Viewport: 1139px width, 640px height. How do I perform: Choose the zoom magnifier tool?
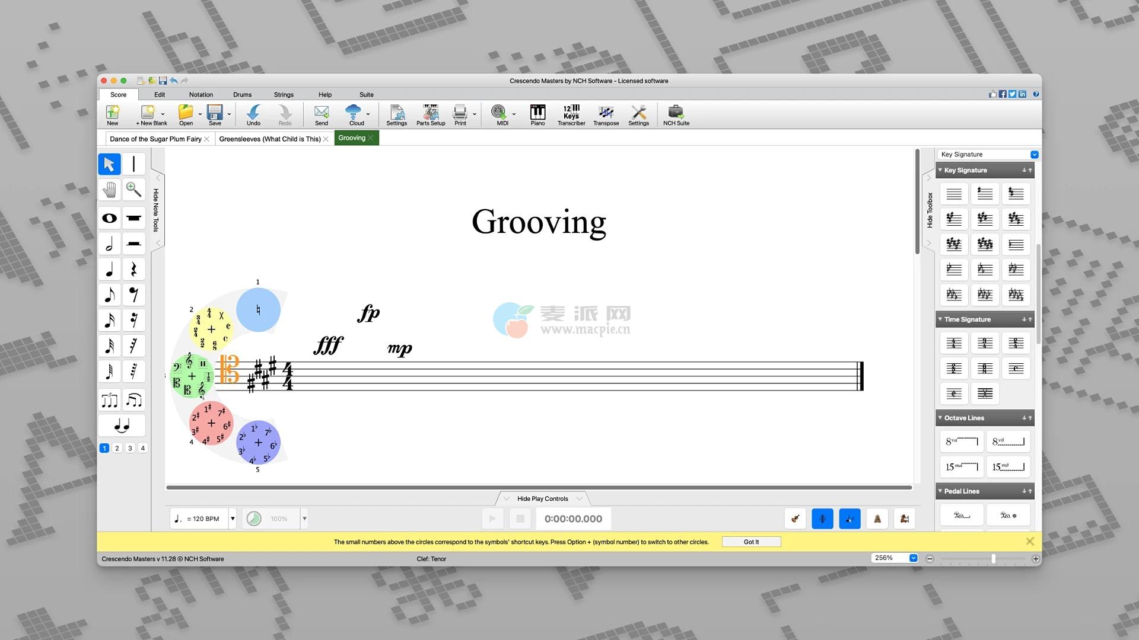[x=134, y=190]
